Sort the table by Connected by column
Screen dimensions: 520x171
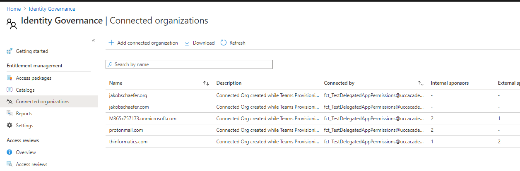[421, 83]
